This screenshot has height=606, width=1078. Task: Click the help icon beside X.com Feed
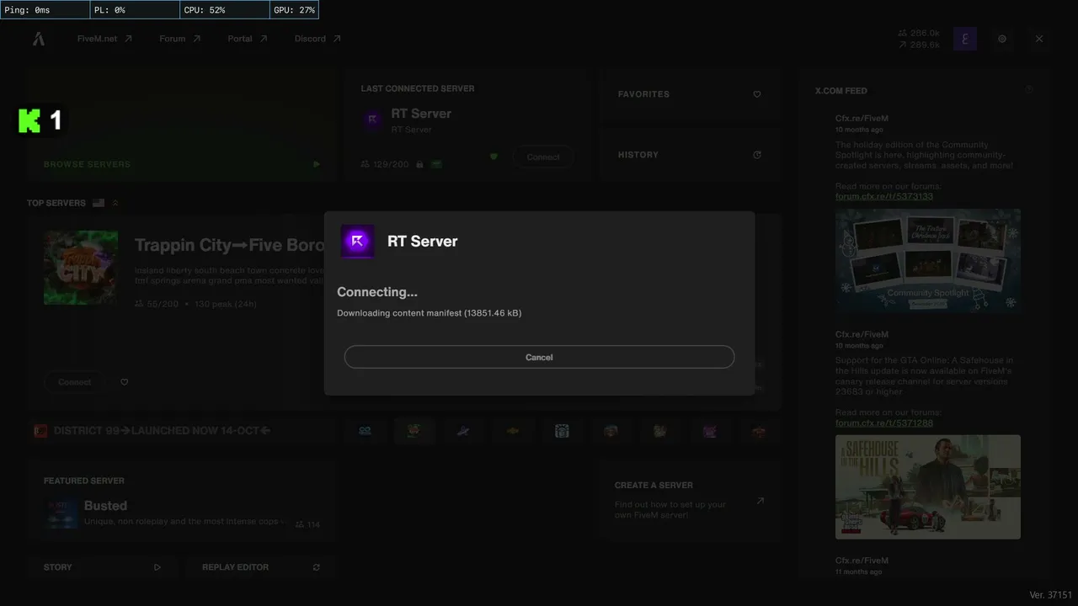click(1029, 89)
